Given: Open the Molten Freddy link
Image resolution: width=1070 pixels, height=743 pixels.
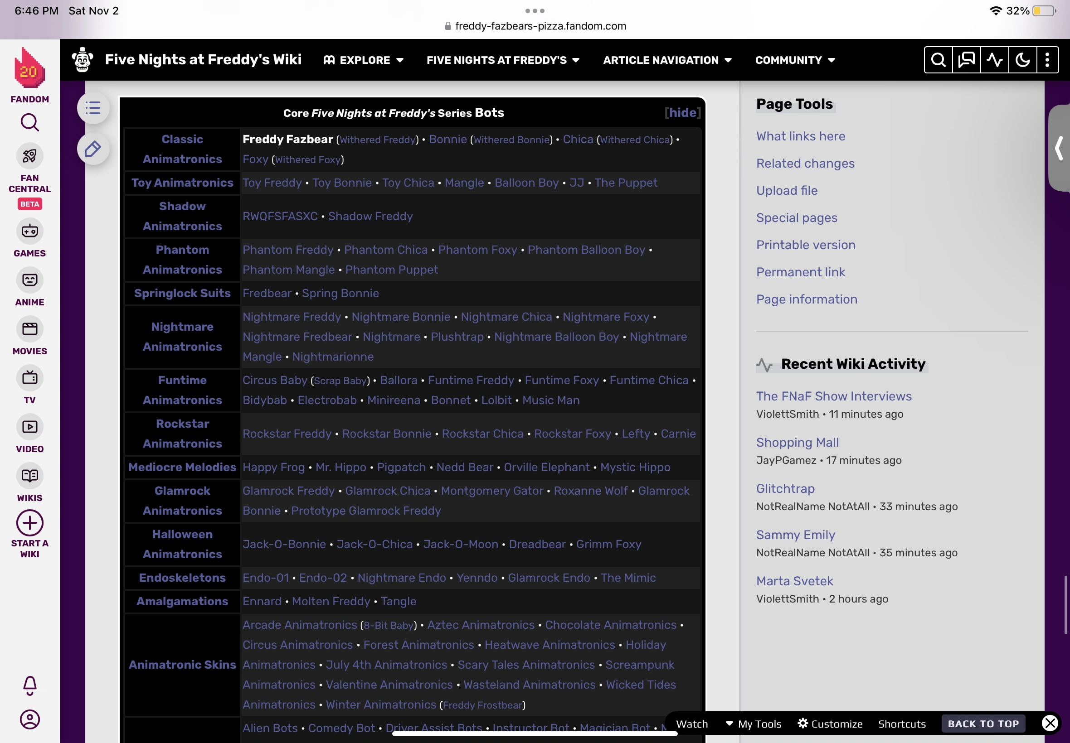Looking at the screenshot, I should tap(331, 601).
